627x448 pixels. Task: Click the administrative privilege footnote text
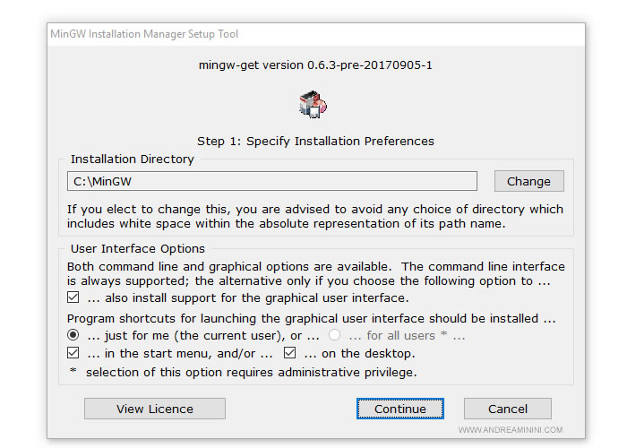pos(243,372)
